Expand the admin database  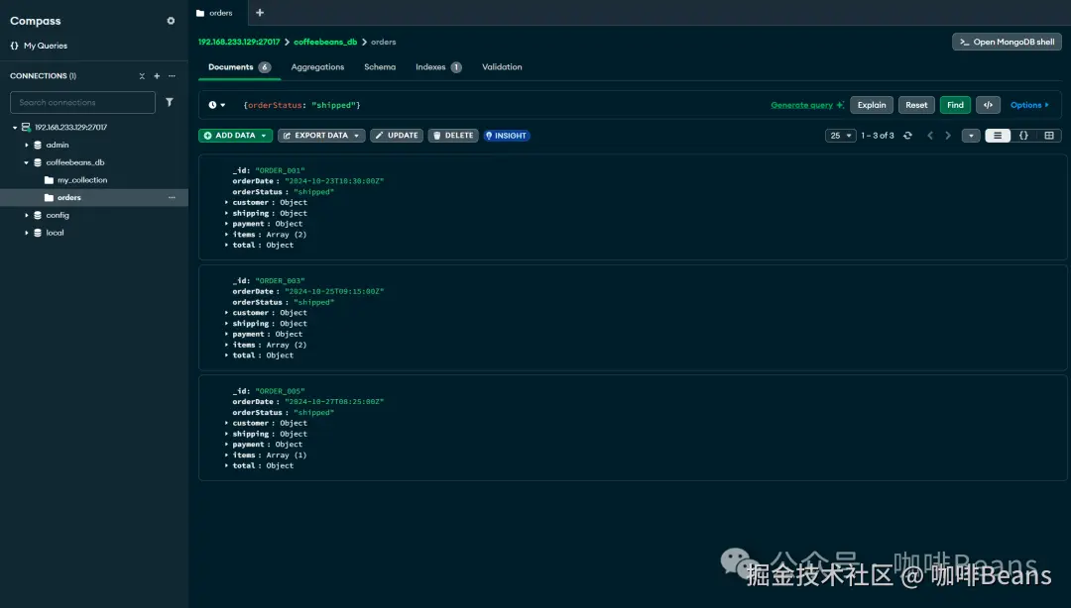click(27, 145)
